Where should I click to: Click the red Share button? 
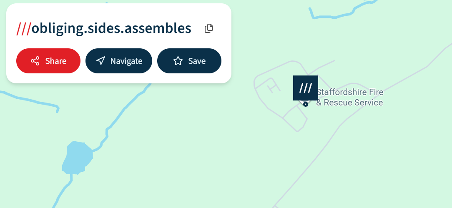click(x=48, y=61)
